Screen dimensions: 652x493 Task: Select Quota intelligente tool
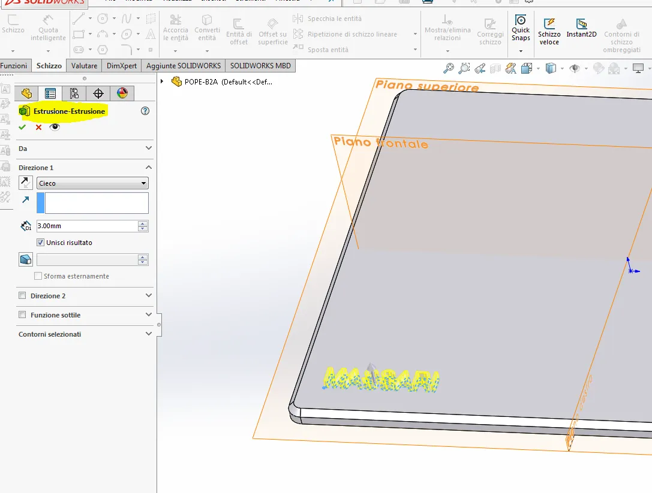tap(48, 28)
